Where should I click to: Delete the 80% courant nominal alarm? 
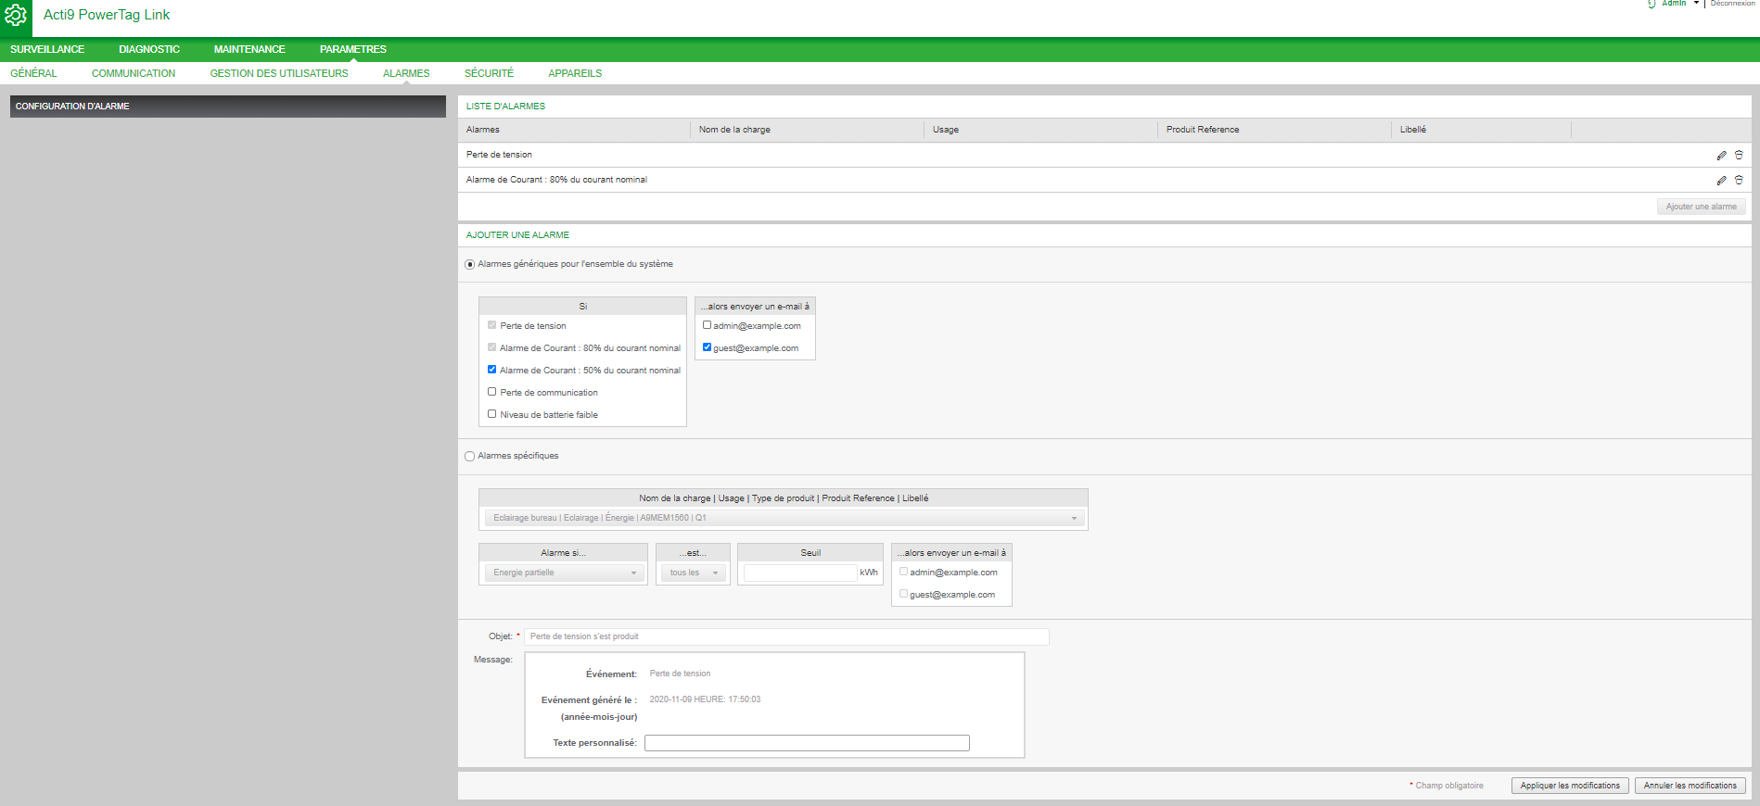(x=1739, y=181)
